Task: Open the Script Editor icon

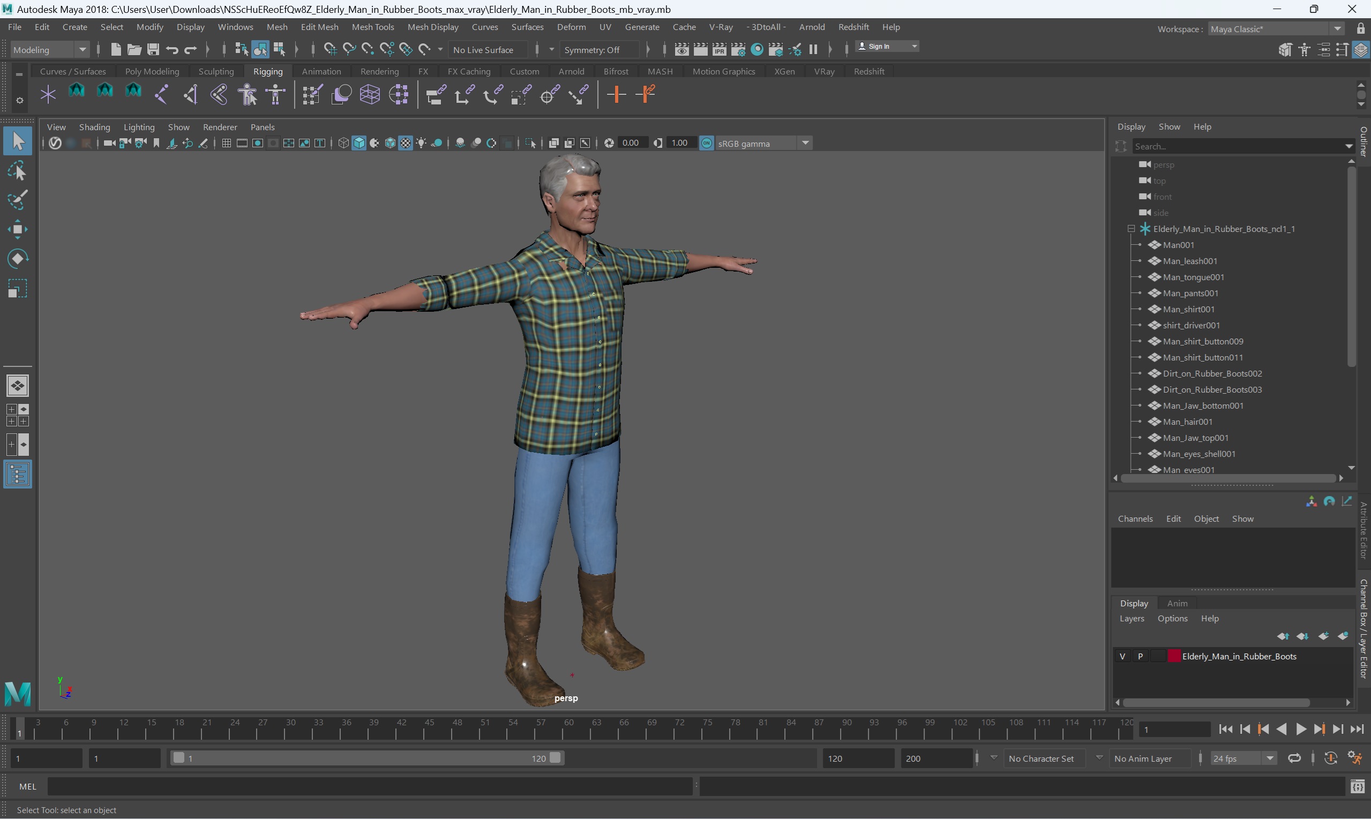Action: click(x=1357, y=786)
